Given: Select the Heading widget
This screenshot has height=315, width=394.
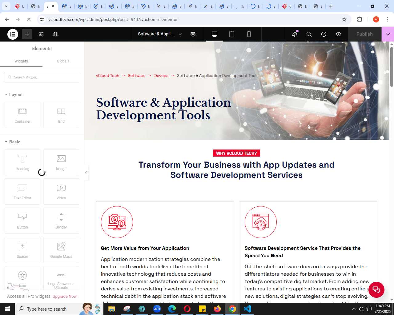Looking at the screenshot, I should pyautogui.click(x=22, y=162).
